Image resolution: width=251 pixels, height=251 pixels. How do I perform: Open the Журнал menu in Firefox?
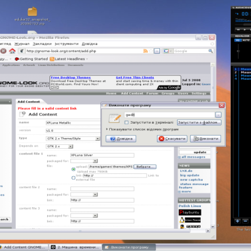tap(22, 44)
